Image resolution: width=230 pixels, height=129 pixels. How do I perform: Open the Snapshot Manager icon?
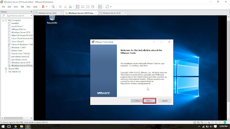[70, 7]
